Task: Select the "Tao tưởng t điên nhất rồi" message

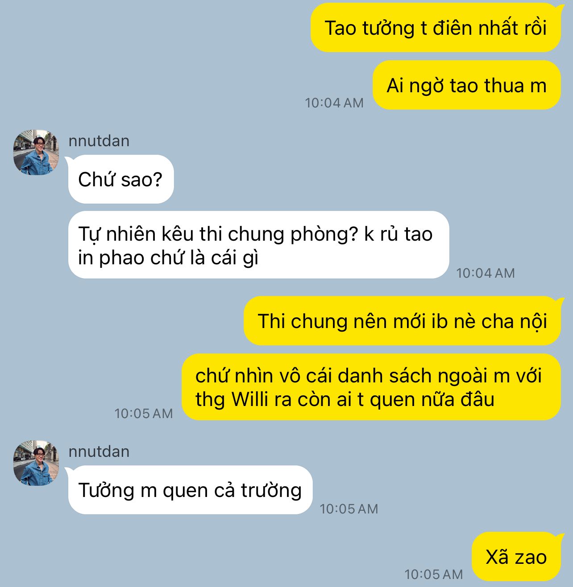Action: click(x=436, y=28)
